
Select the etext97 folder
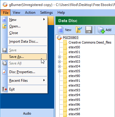[x=74, y=109]
